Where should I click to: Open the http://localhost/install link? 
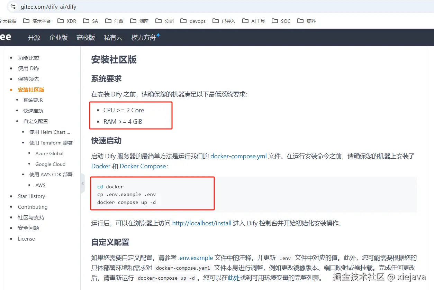(202, 223)
